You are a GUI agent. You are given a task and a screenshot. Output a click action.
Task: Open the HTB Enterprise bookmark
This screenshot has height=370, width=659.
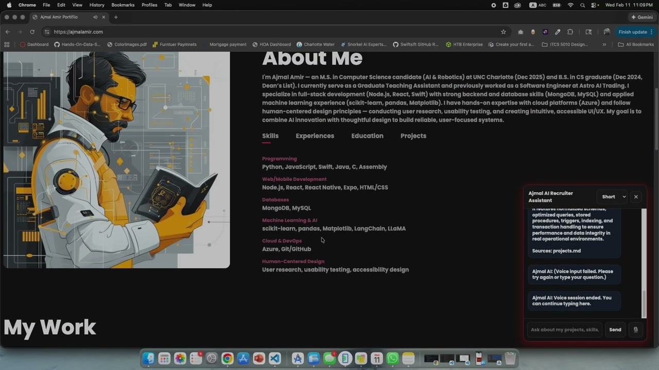point(464,44)
